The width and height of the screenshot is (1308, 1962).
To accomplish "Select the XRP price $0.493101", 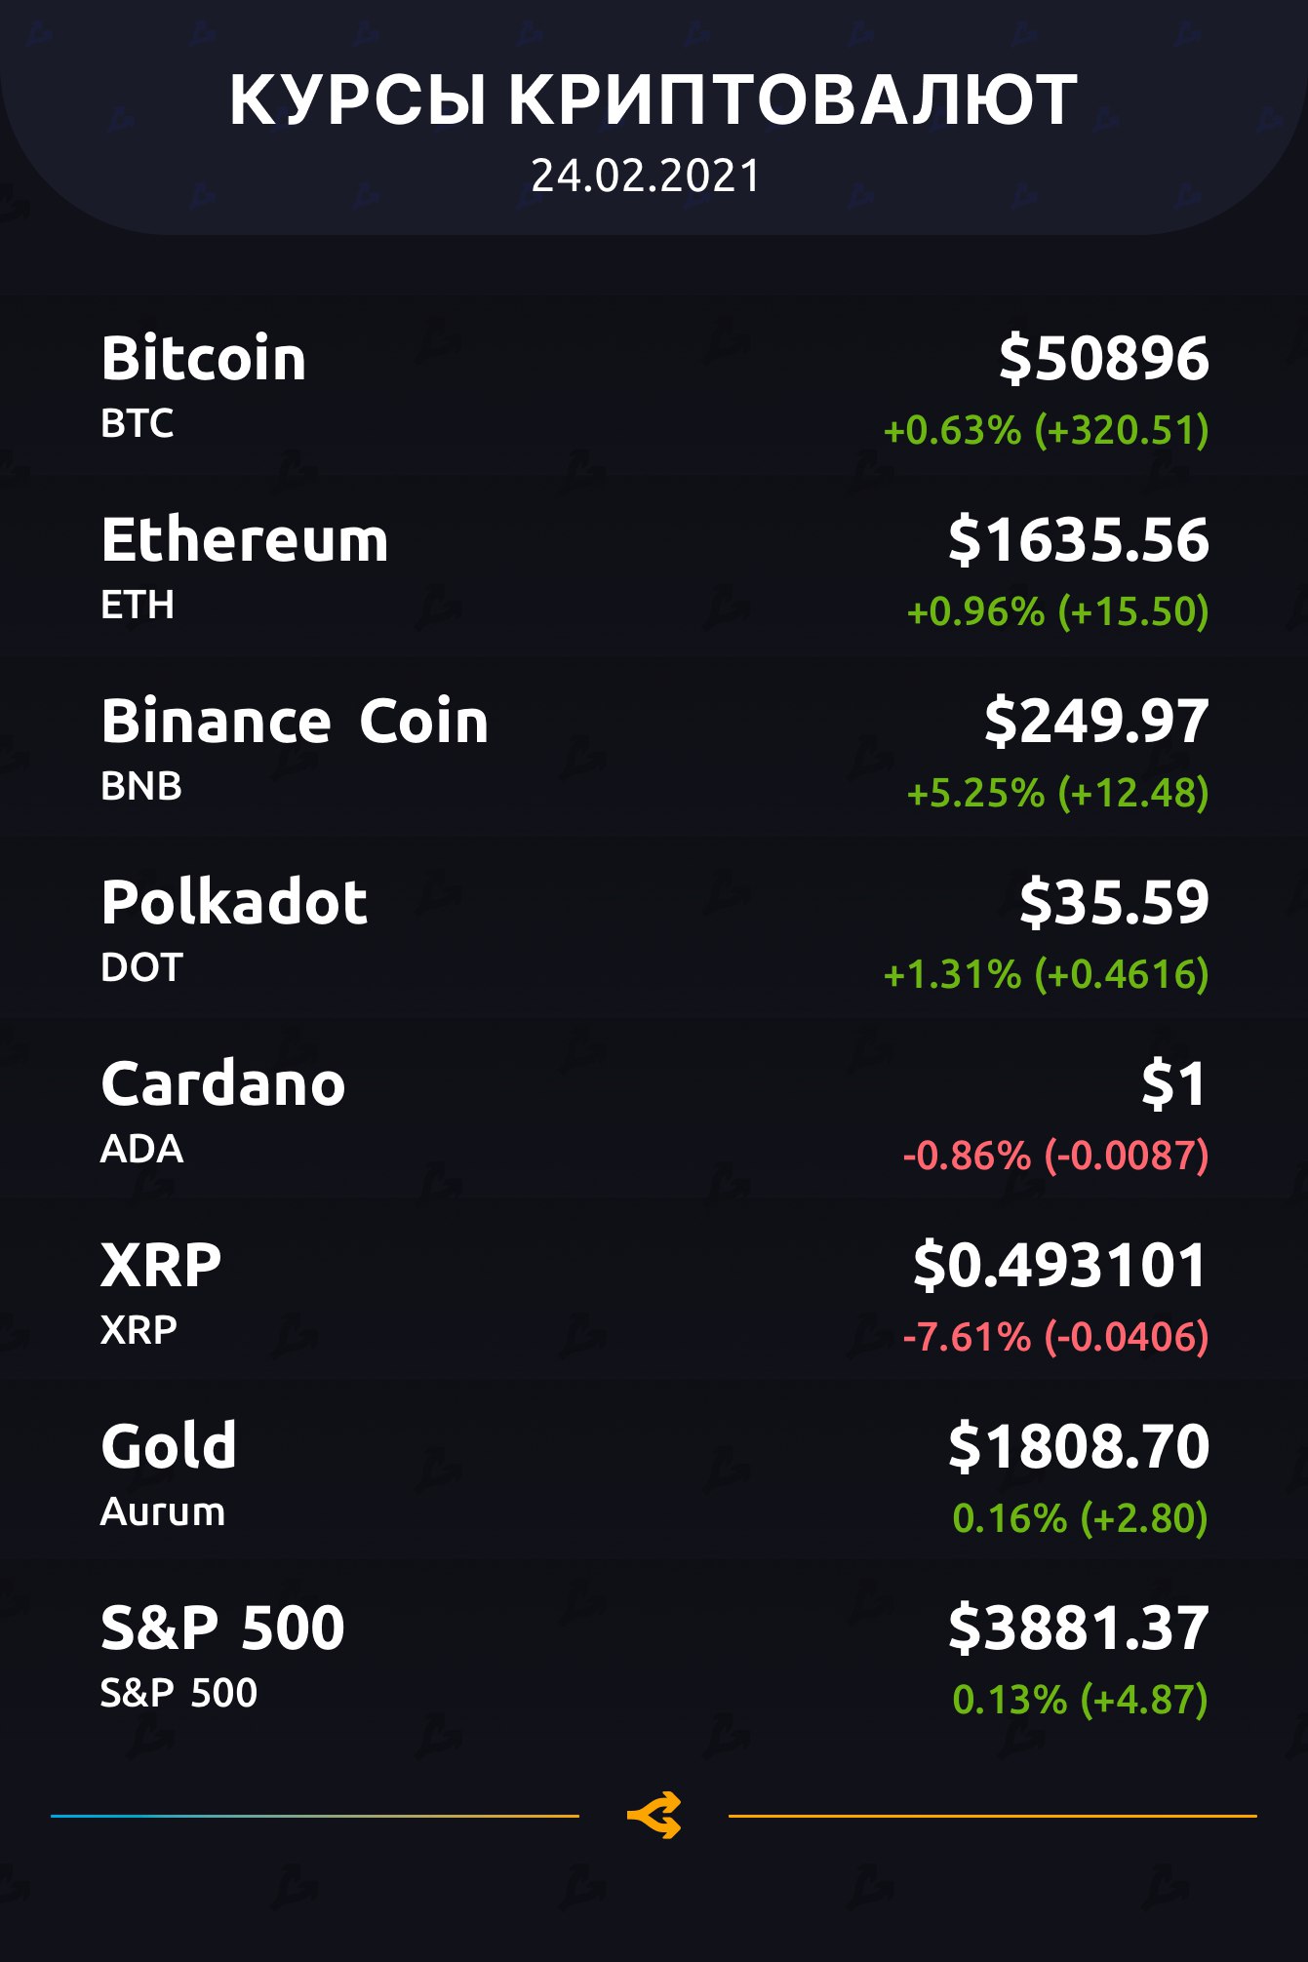I will pyautogui.click(x=1060, y=1265).
